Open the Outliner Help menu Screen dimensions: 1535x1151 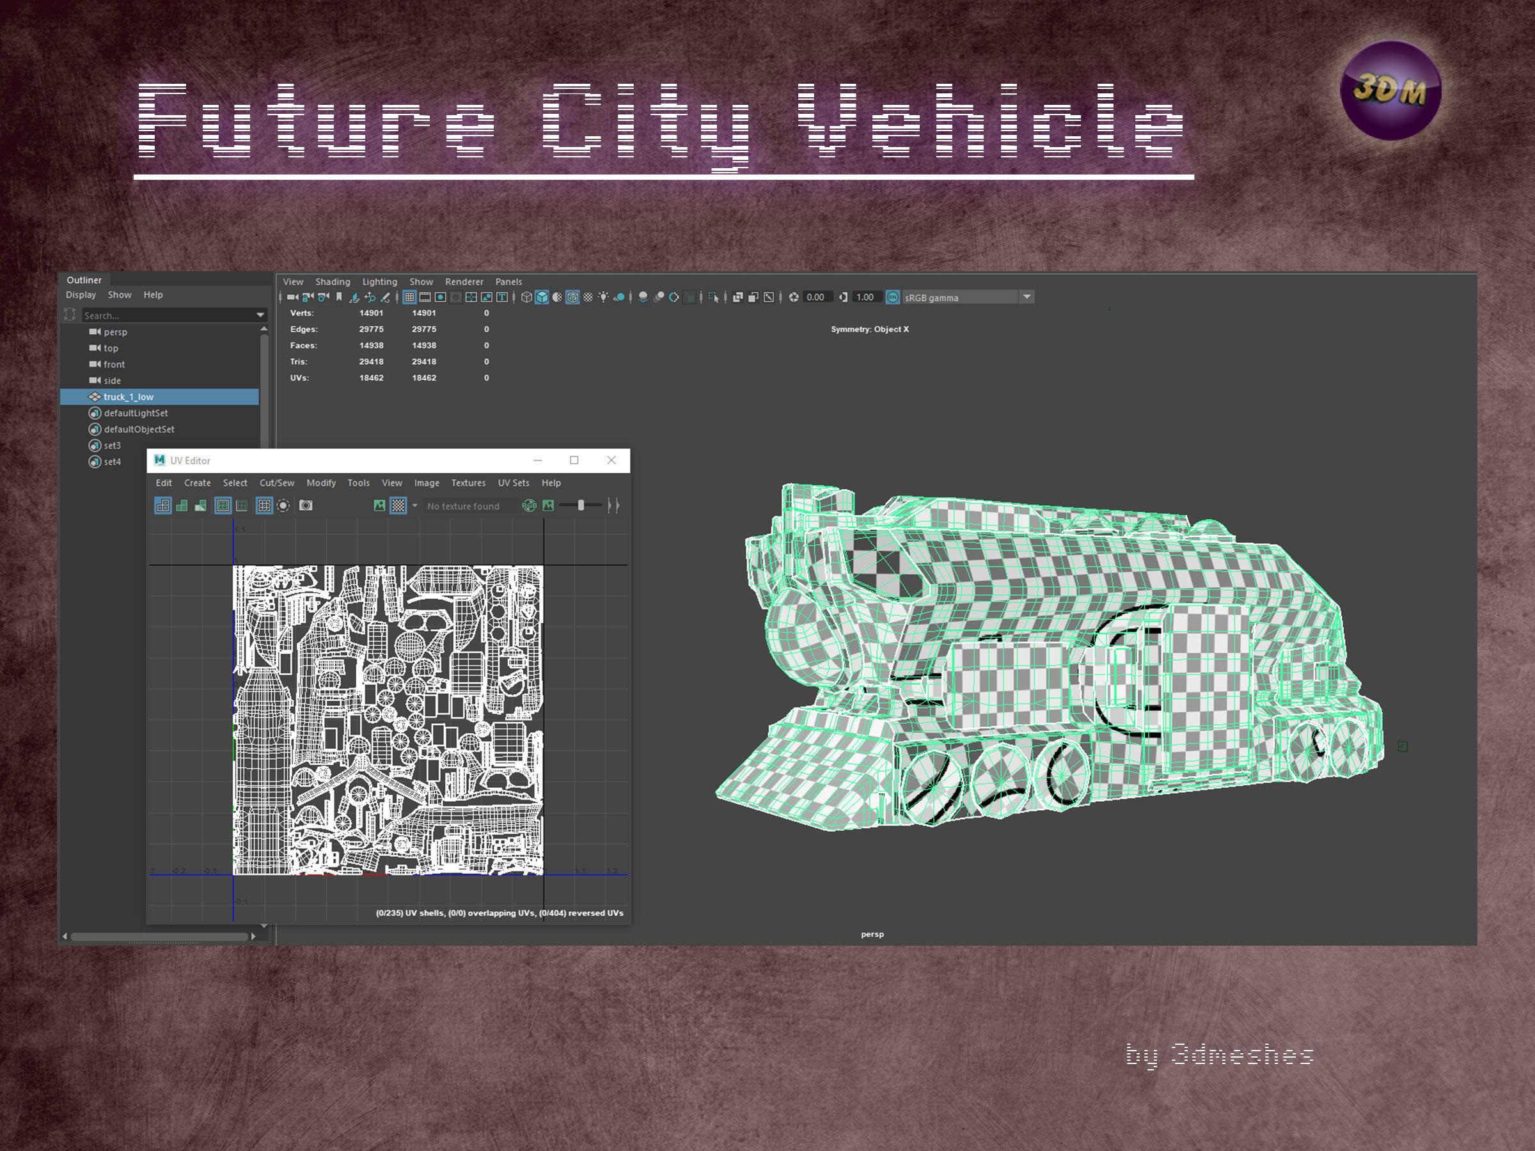tap(153, 295)
